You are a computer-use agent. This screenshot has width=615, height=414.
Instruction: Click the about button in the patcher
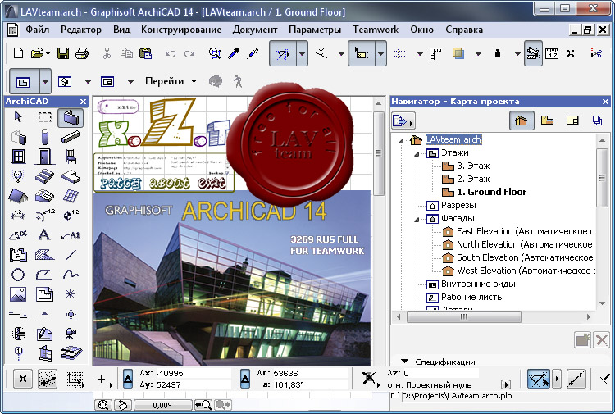click(x=170, y=183)
